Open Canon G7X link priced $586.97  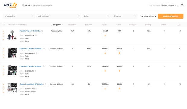pos(31,49)
